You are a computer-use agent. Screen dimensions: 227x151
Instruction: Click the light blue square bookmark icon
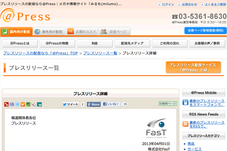(18, 104)
